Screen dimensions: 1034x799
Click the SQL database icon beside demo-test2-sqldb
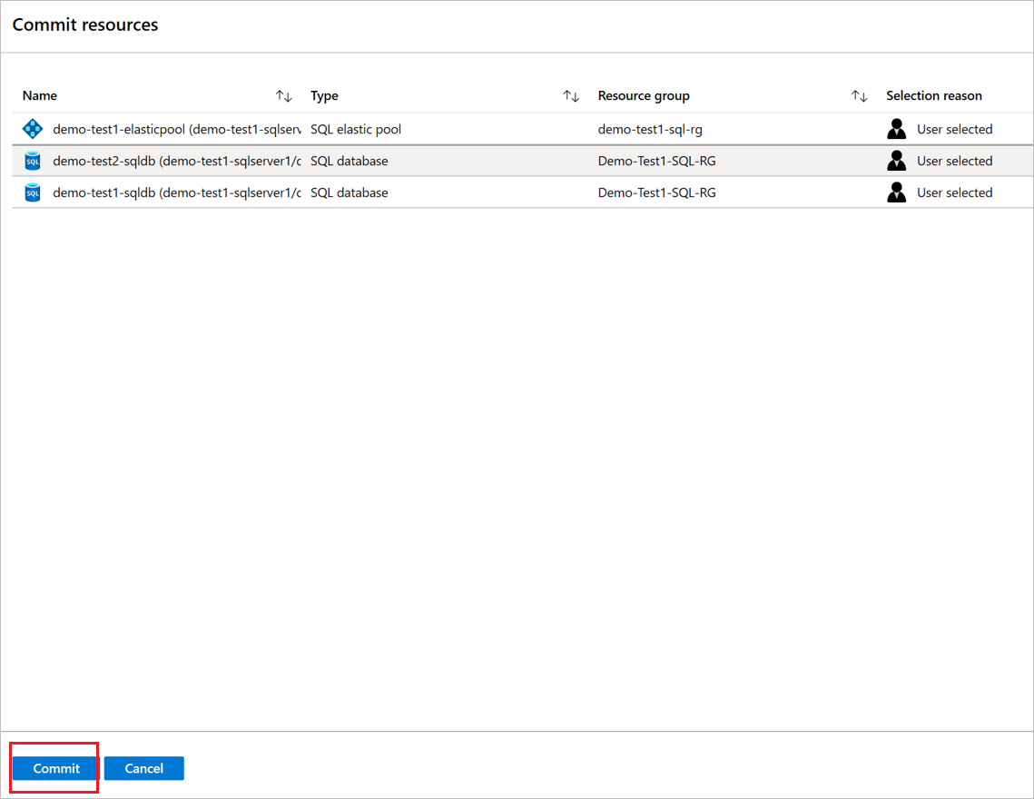(x=33, y=160)
